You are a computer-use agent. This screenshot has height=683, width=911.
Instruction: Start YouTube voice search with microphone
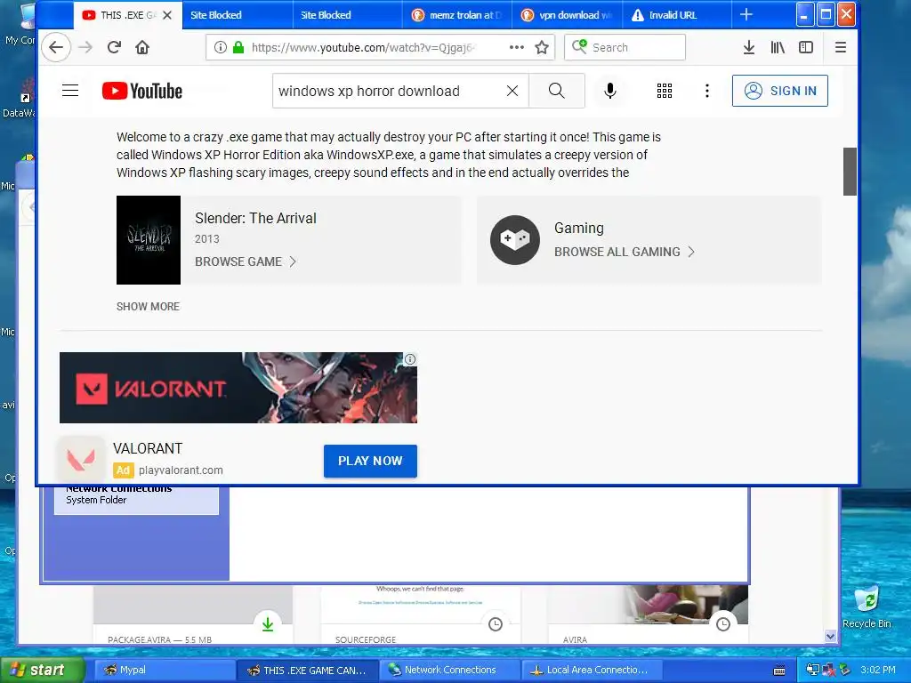click(x=610, y=91)
